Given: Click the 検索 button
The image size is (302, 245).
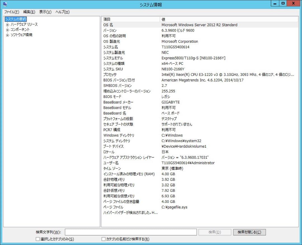Looking at the screenshot, I should [215, 232].
